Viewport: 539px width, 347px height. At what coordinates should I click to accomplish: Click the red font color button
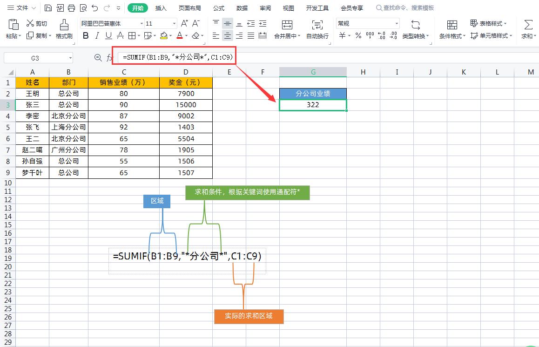180,36
